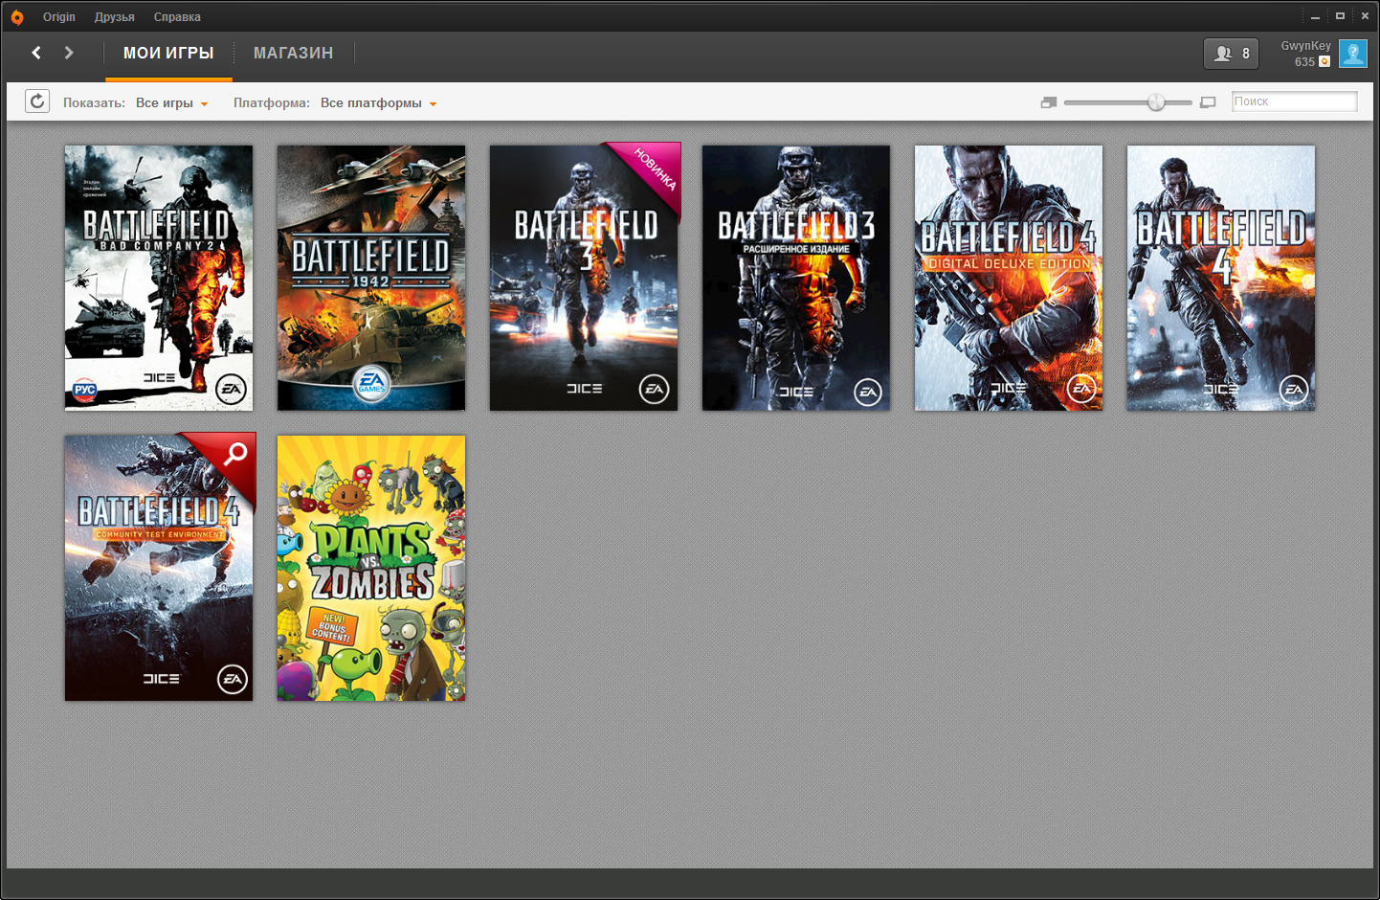This screenshot has height=900, width=1380.
Task: Click the small tiles size icon
Action: click(x=1049, y=102)
